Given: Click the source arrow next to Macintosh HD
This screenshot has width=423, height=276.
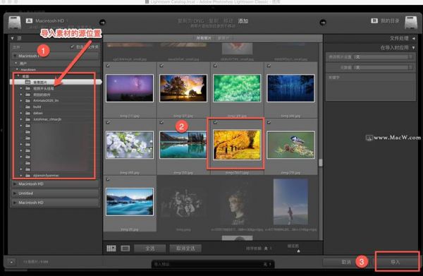Looking at the screenshot, I should tap(102, 22).
